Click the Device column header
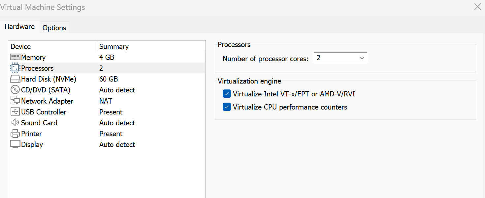The height and width of the screenshot is (198, 485). pyautogui.click(x=20, y=47)
